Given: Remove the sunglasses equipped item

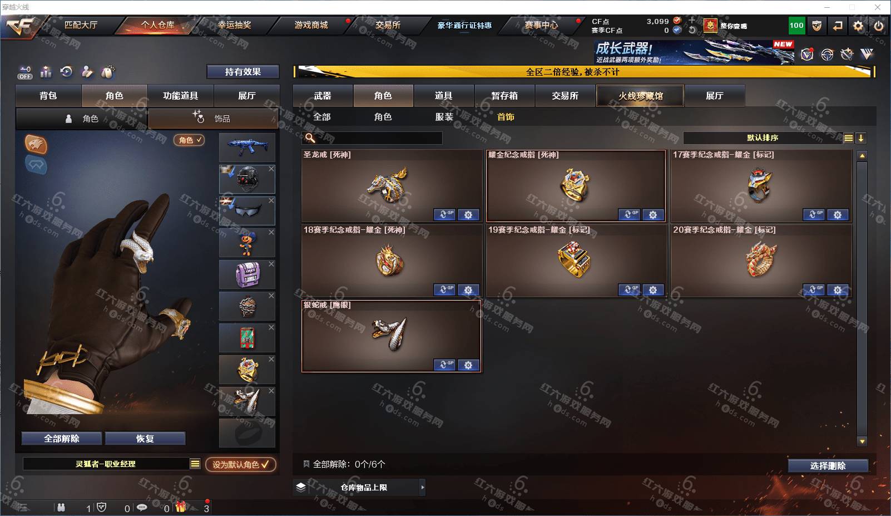Looking at the screenshot, I should 271,200.
